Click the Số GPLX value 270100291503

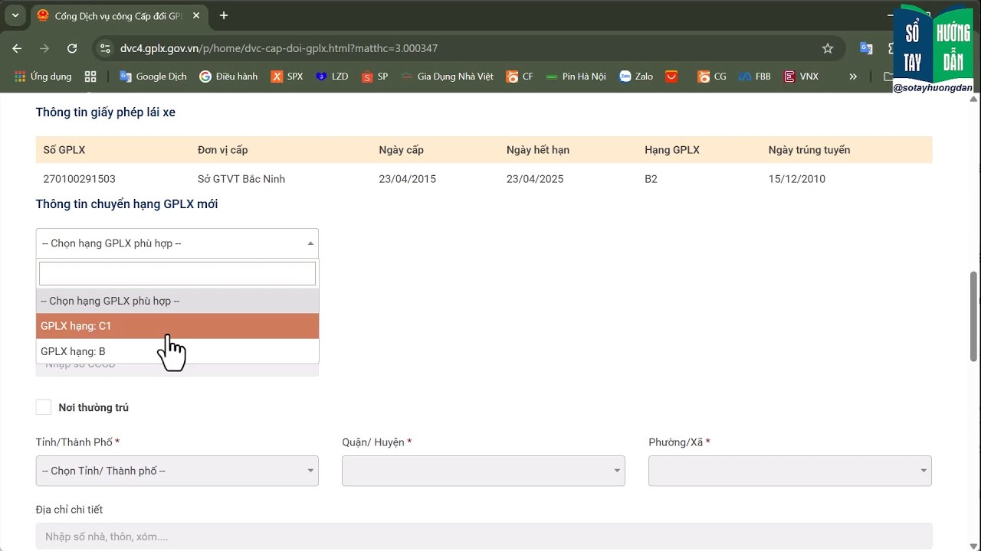[80, 179]
